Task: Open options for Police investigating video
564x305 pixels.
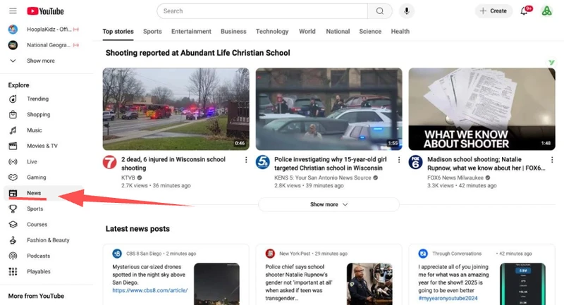Action: (399, 160)
